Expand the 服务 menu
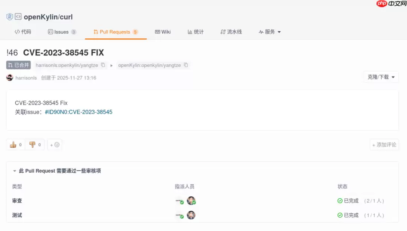This screenshot has width=407, height=231. (270, 32)
